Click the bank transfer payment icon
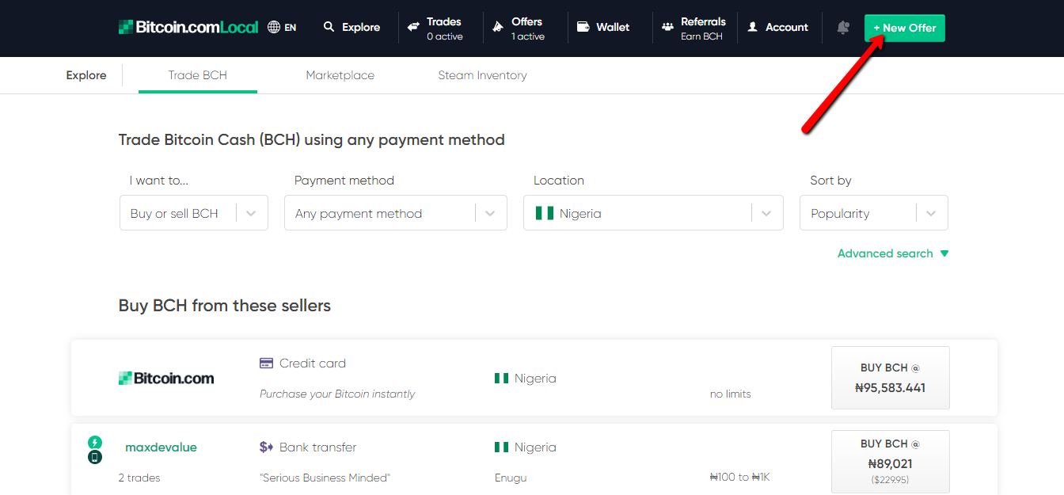The width and height of the screenshot is (1064, 495). (x=266, y=447)
